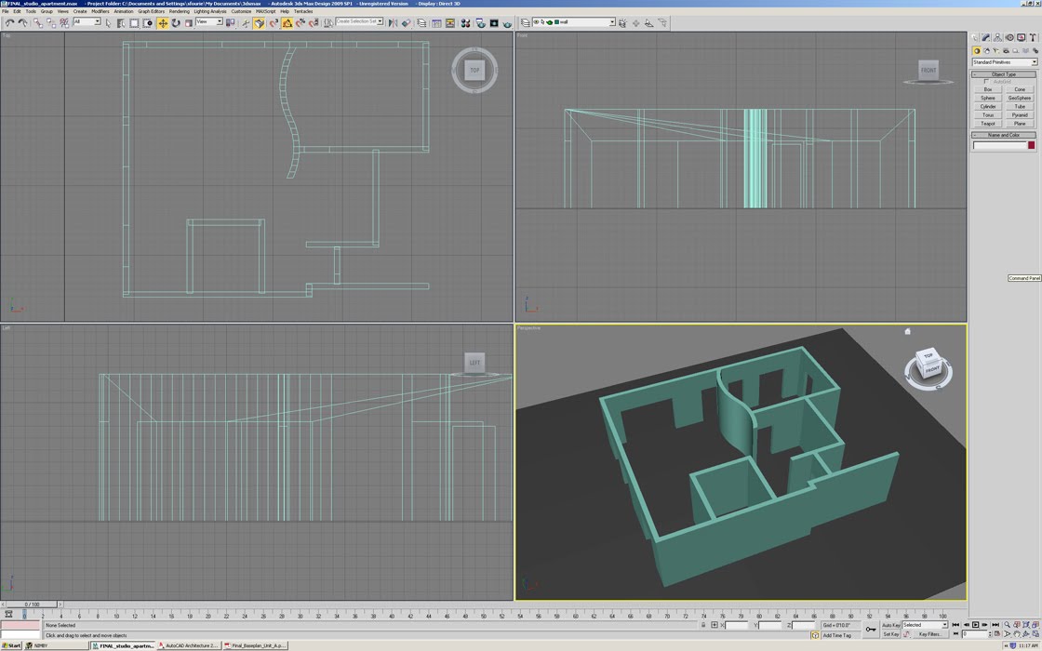Click the object name input field
1042x651 pixels.
(999, 145)
